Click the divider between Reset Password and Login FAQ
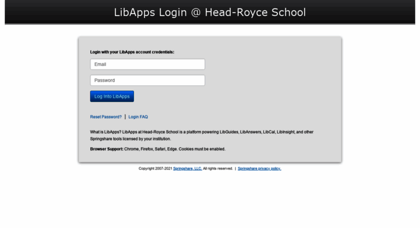 point(125,117)
